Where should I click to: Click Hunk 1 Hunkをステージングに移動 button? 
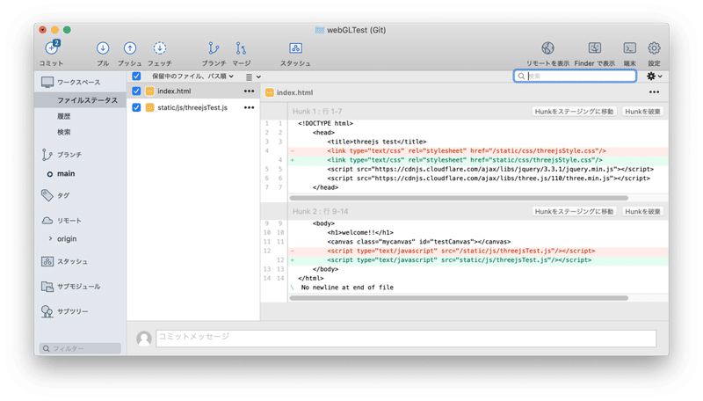coord(575,111)
